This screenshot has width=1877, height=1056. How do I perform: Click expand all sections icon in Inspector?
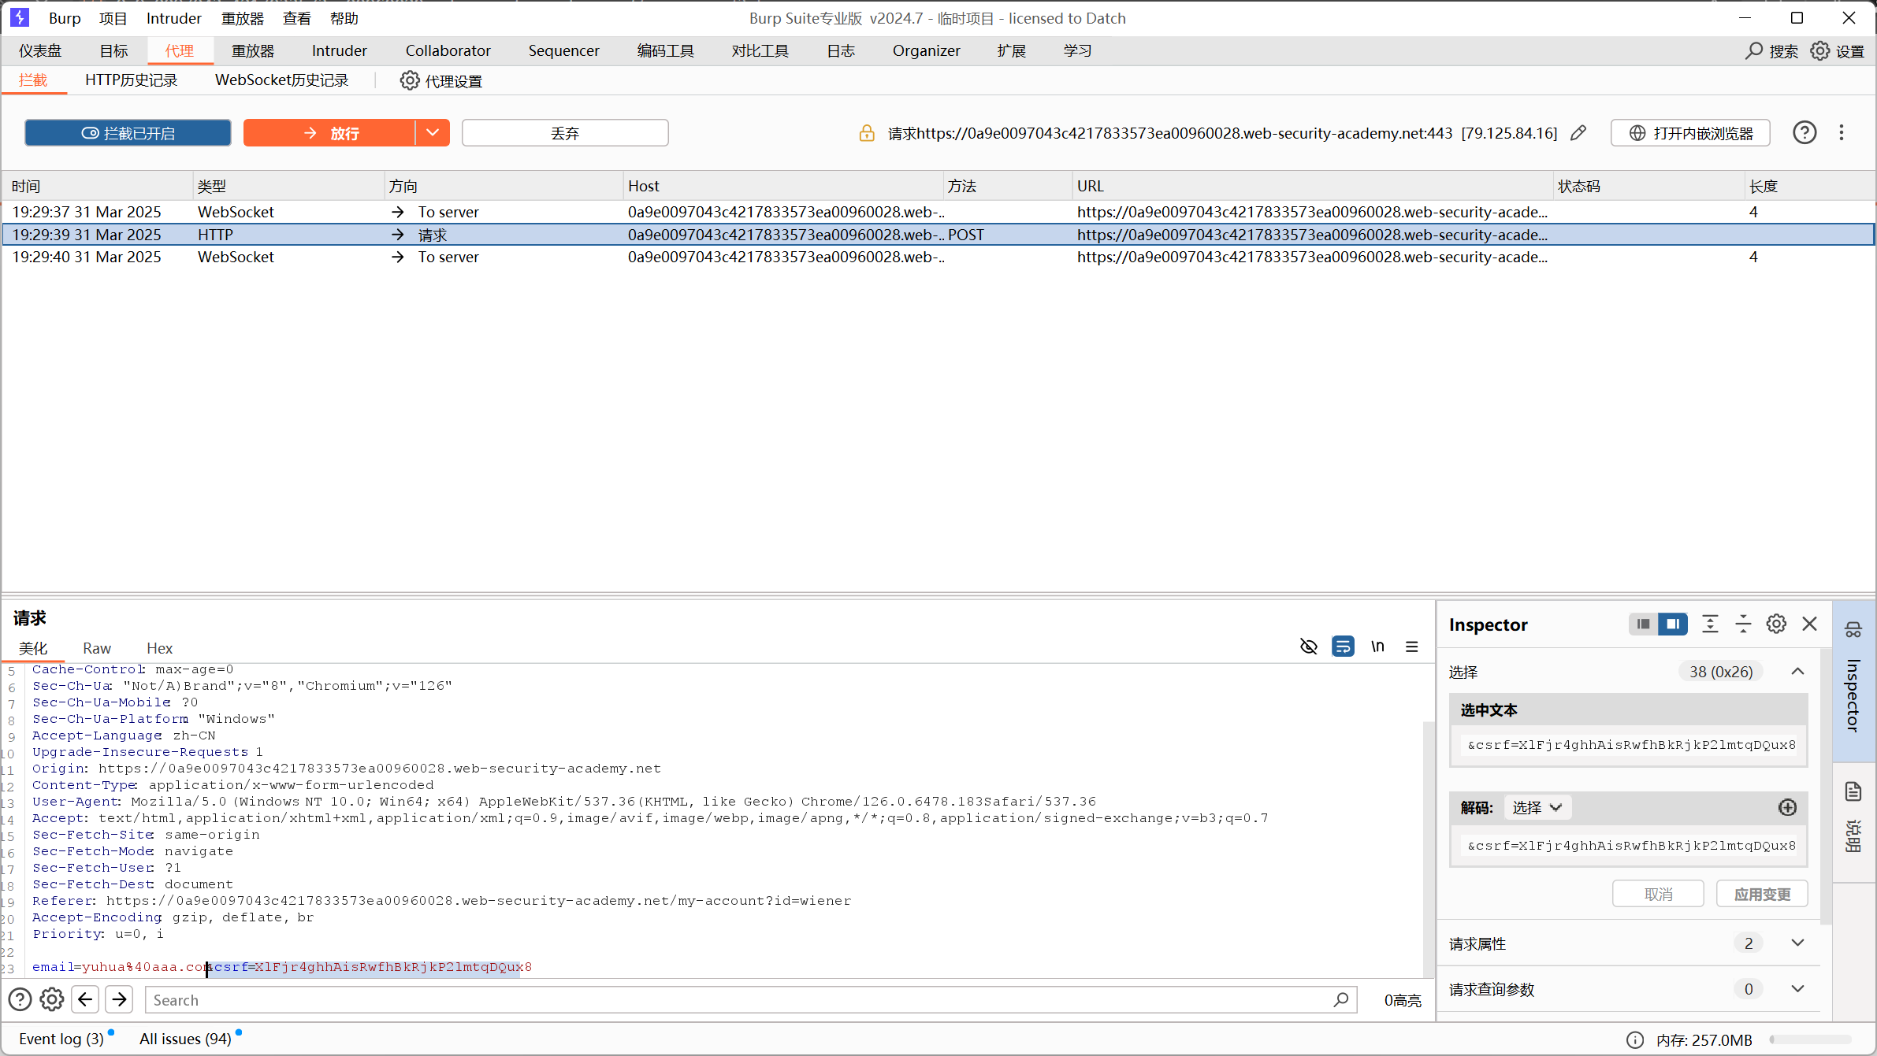1710,624
